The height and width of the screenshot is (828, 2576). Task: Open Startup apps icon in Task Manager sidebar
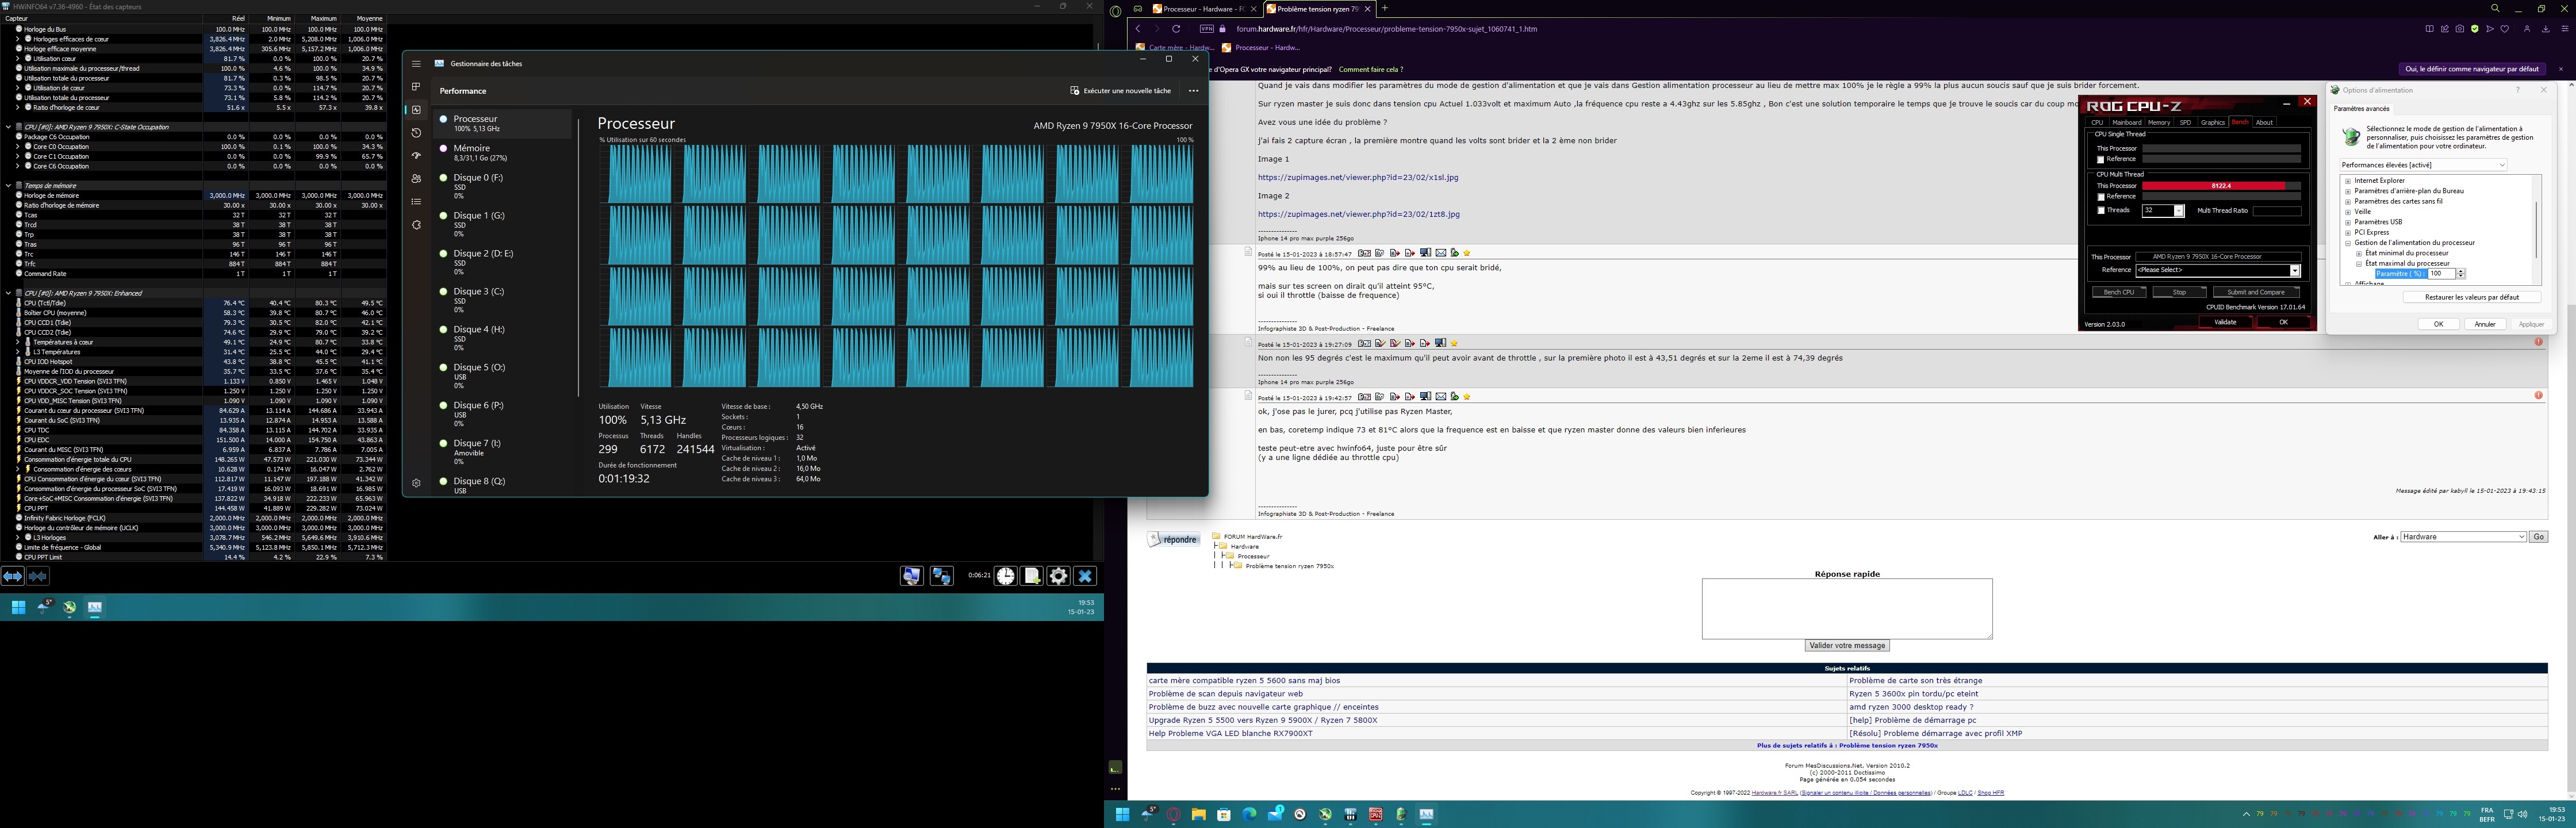tap(416, 156)
